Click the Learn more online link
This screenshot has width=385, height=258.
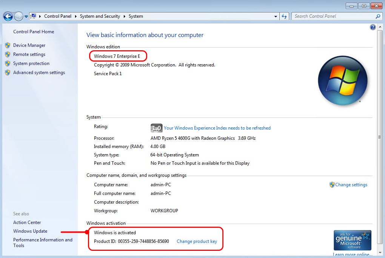click(353, 255)
